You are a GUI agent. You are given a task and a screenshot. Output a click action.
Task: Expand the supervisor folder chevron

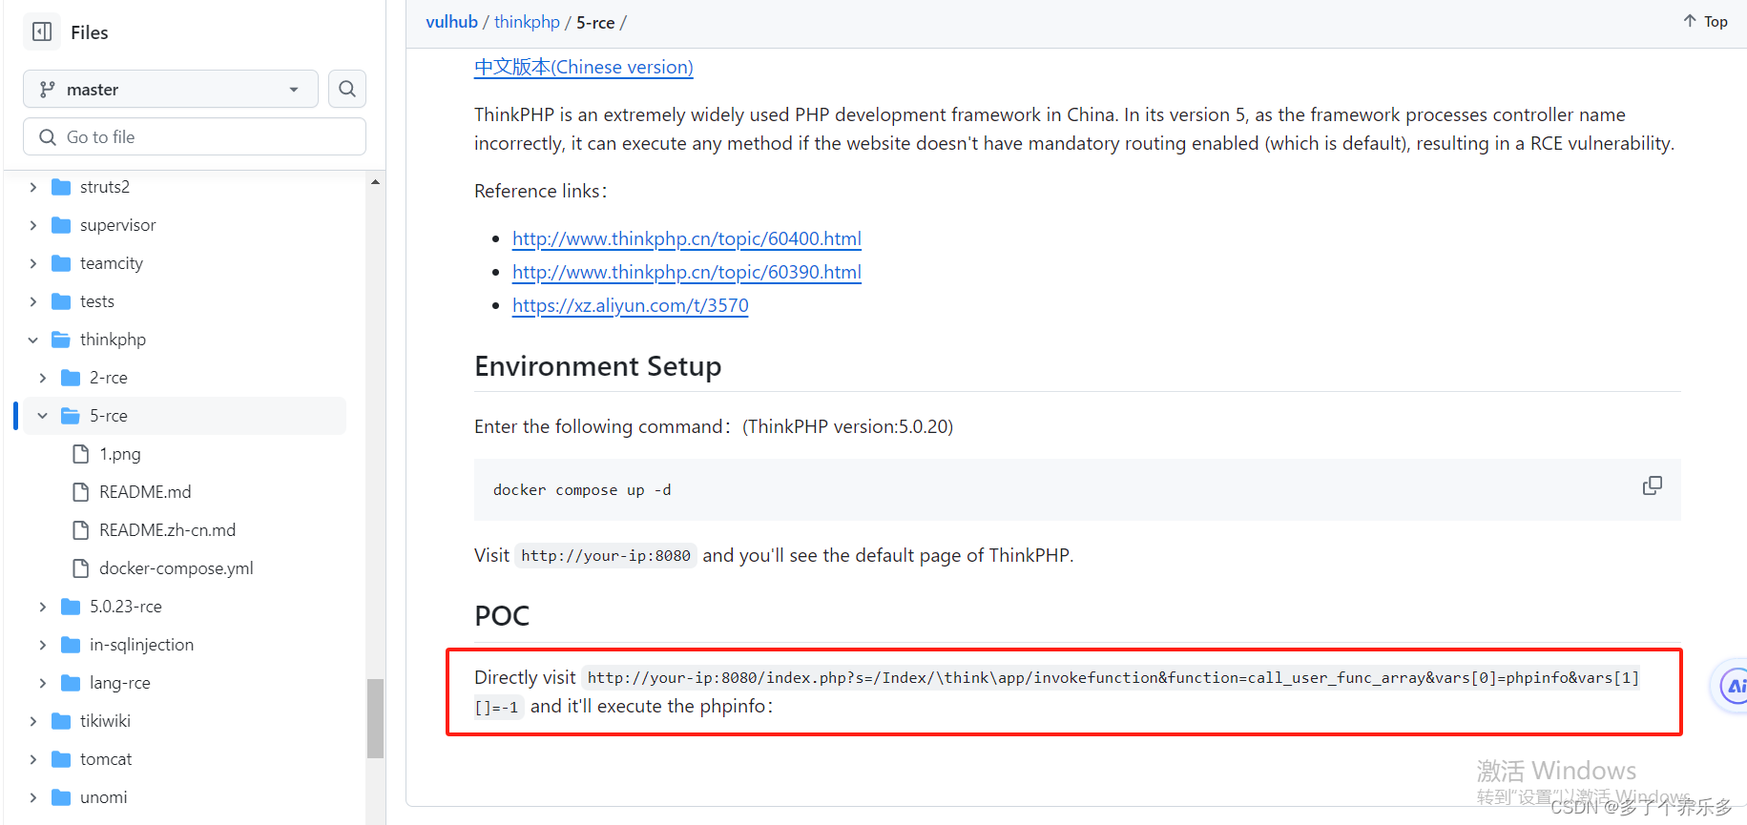coord(33,225)
